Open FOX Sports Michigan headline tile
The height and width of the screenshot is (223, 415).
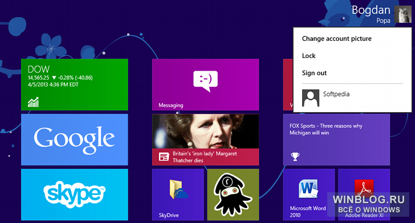336,139
